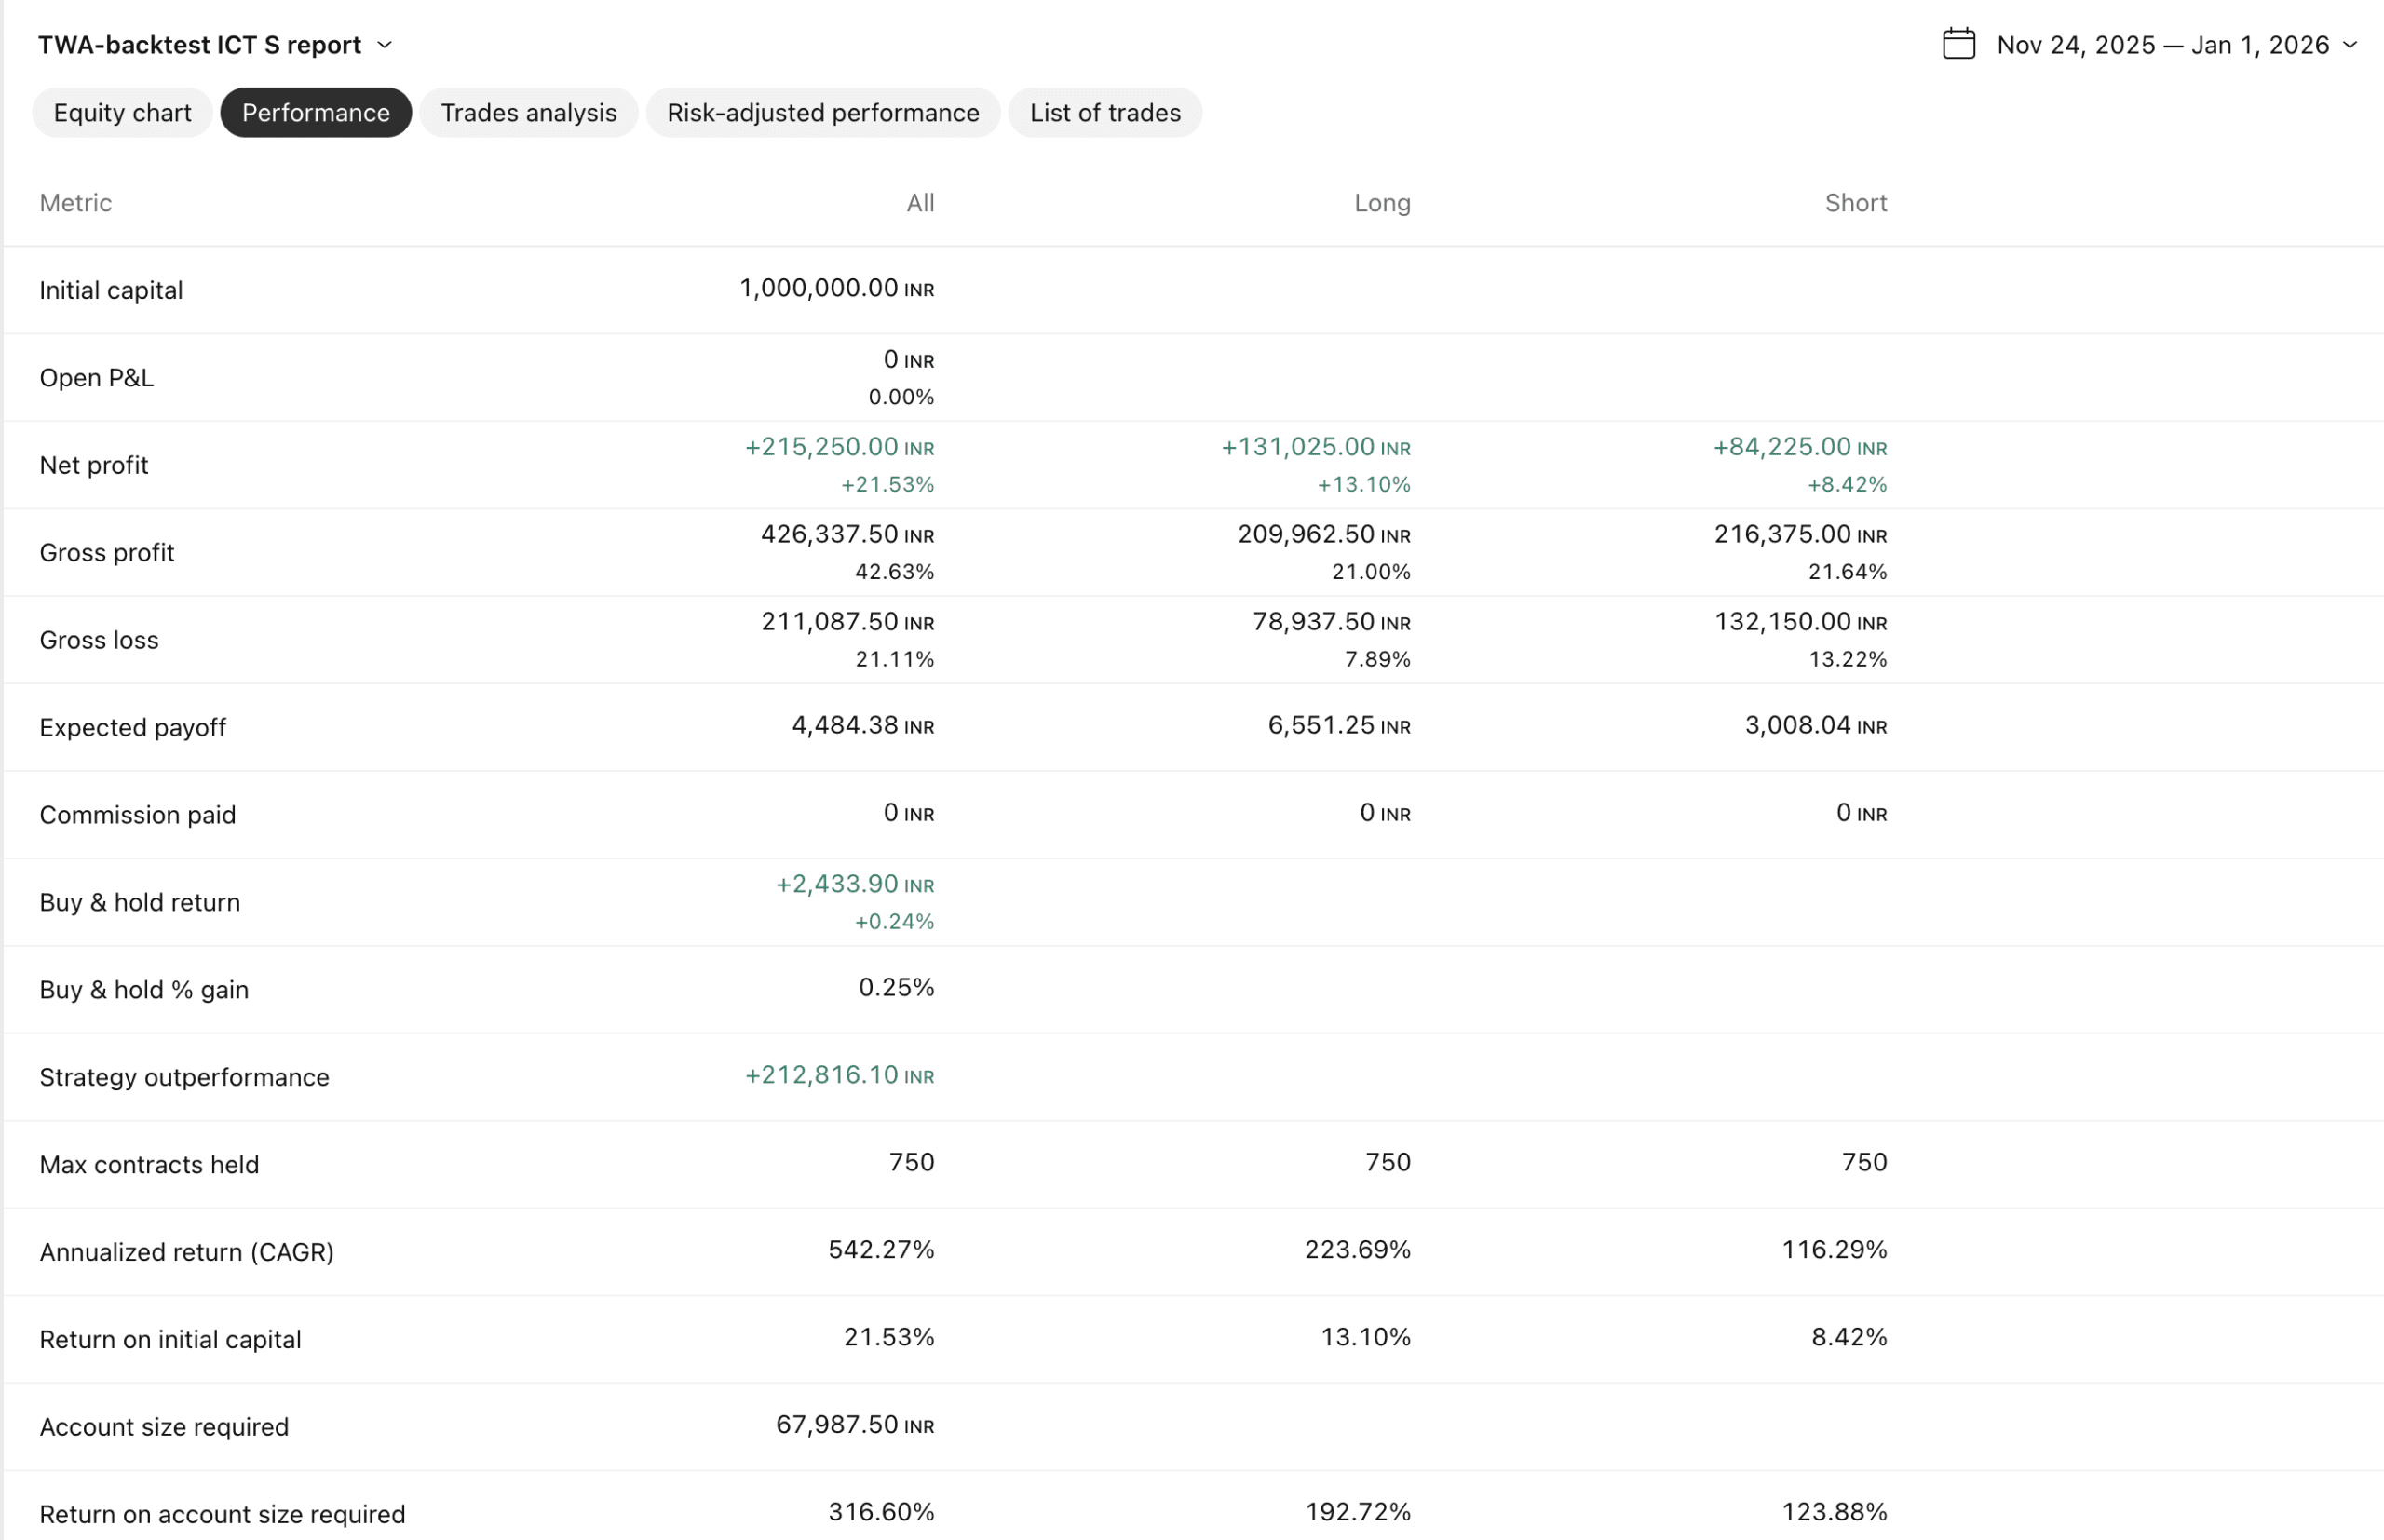Image resolution: width=2384 pixels, height=1540 pixels.
Task: Select the Net profit value in All column
Action: (840, 447)
